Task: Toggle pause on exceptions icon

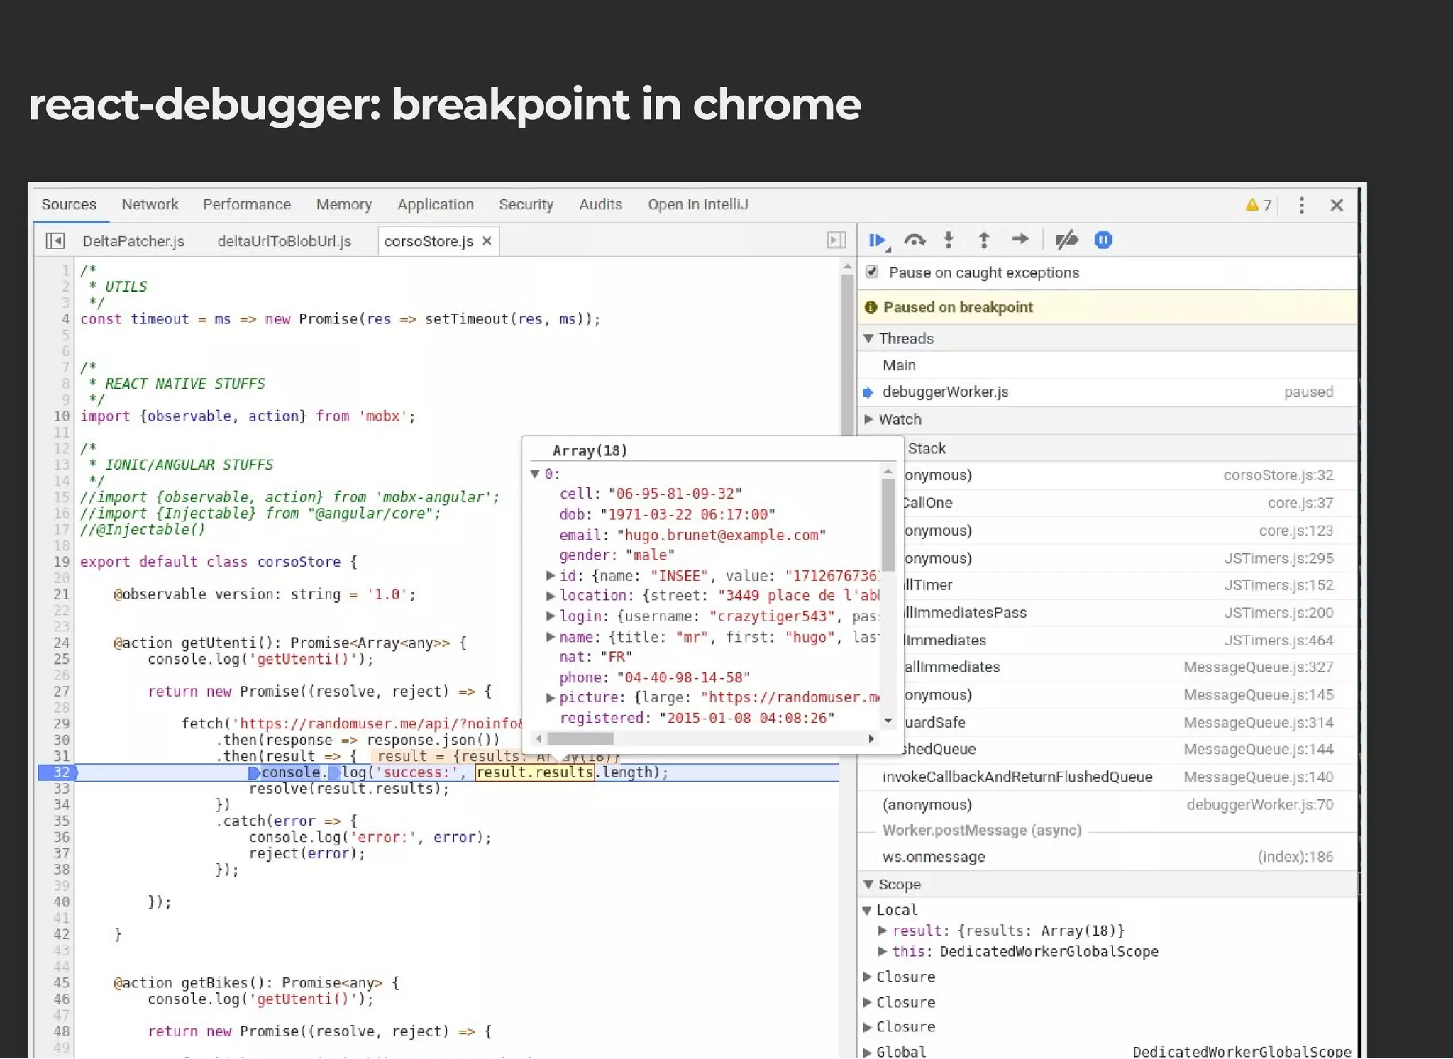Action: coord(1103,240)
